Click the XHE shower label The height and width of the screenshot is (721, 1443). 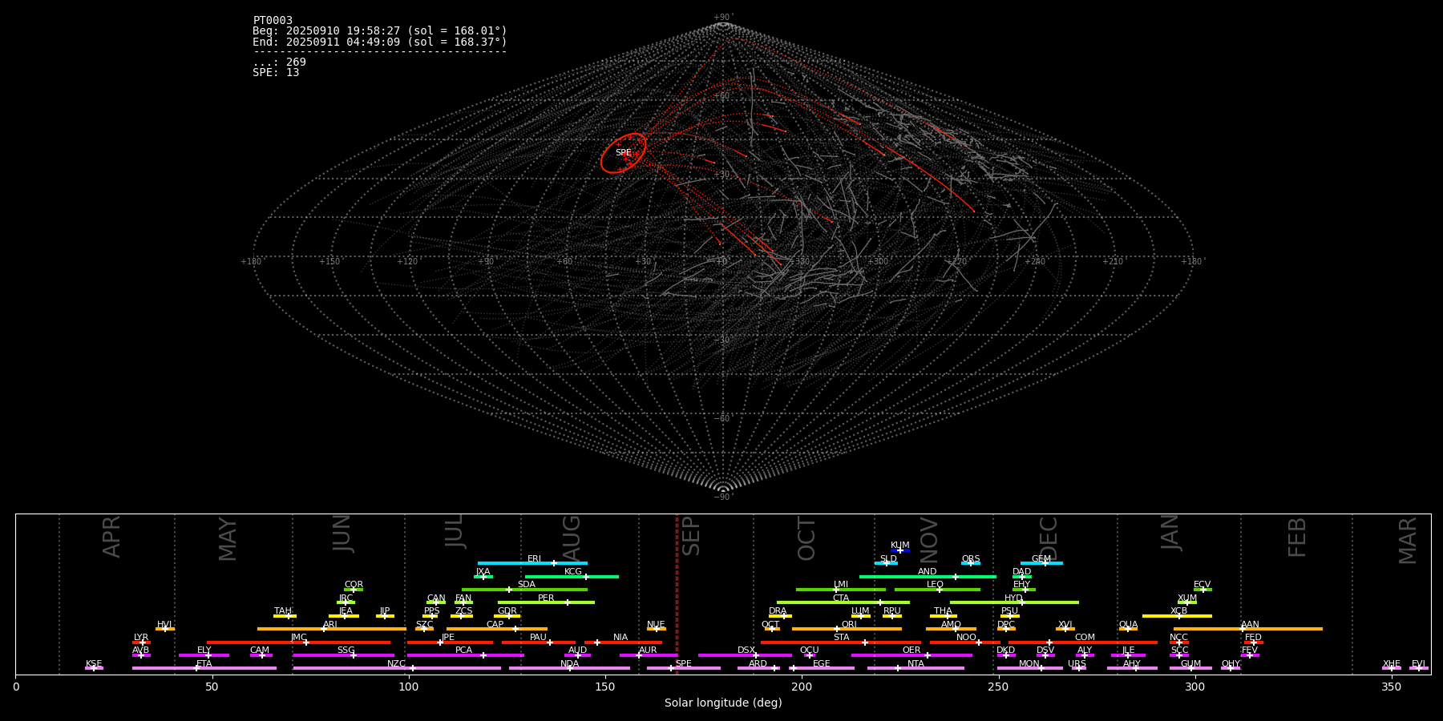[1391, 663]
